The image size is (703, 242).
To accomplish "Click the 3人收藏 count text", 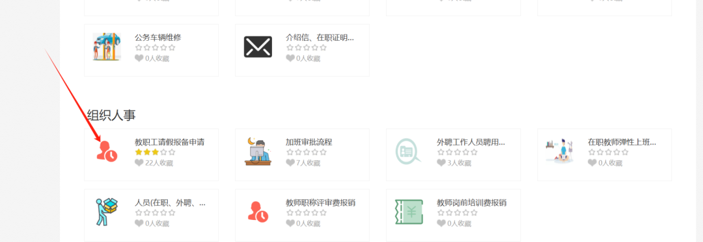I will (460, 163).
